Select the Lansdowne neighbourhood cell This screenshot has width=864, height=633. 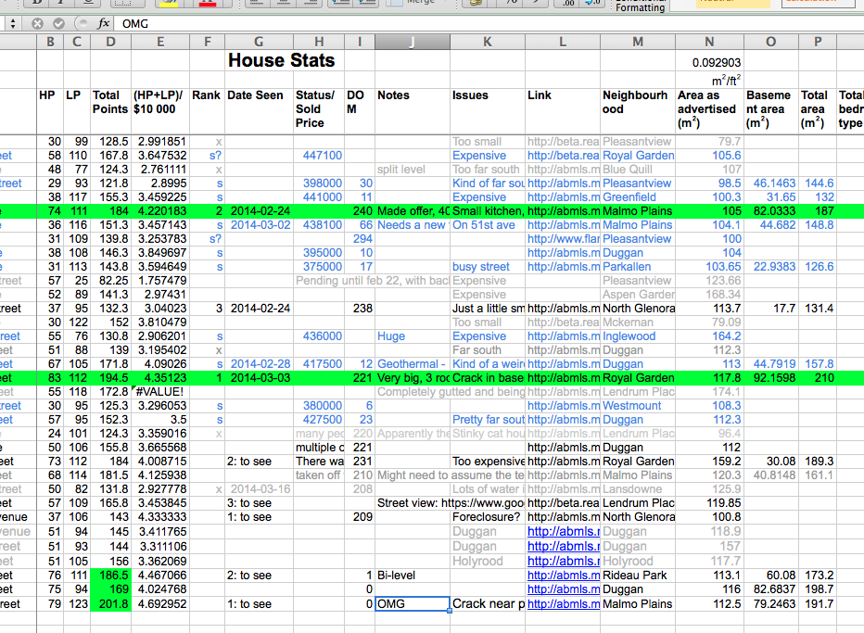coord(638,489)
